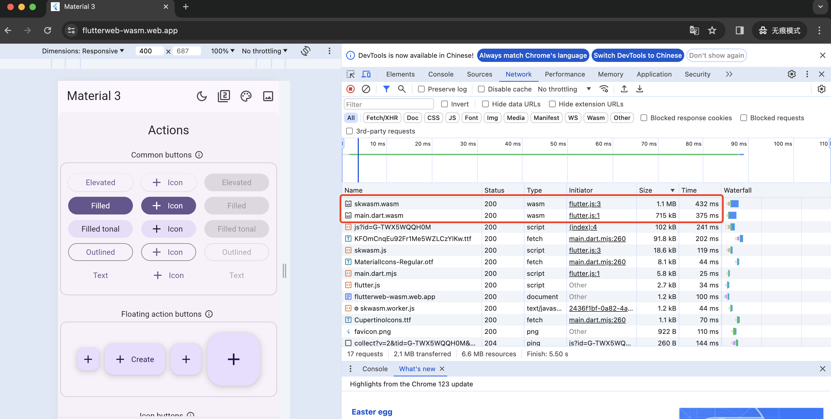Open Network panel settings gear
The height and width of the screenshot is (419, 831).
[x=821, y=89]
